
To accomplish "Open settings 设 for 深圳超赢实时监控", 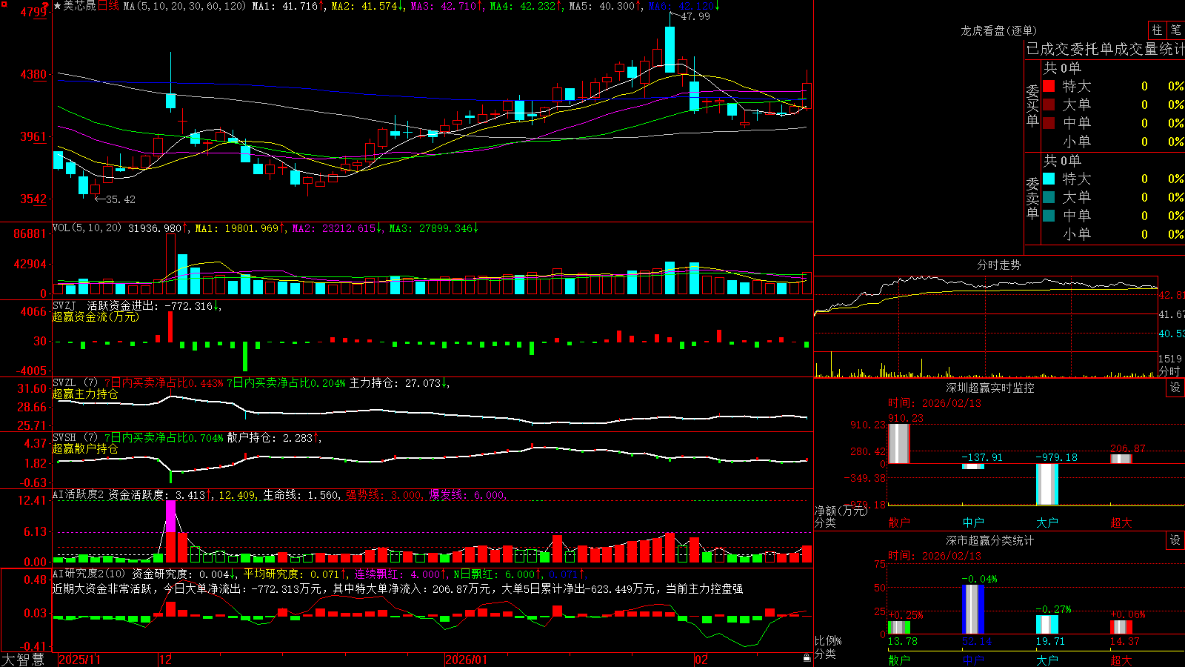I will [x=1175, y=388].
